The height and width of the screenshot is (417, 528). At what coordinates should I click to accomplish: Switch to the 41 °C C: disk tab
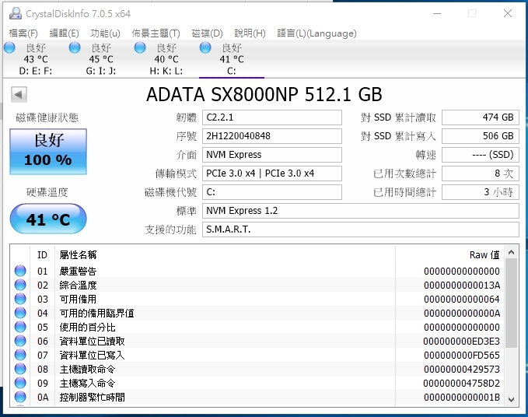pos(232,59)
